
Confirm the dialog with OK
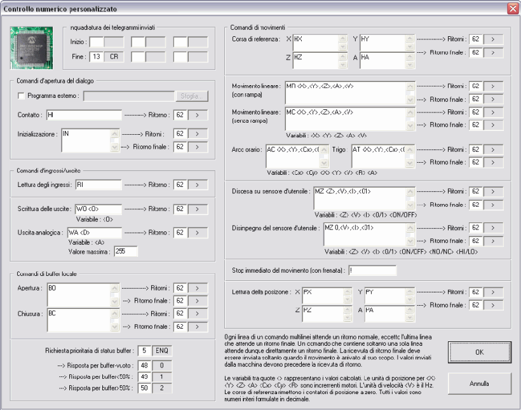pyautogui.click(x=480, y=352)
